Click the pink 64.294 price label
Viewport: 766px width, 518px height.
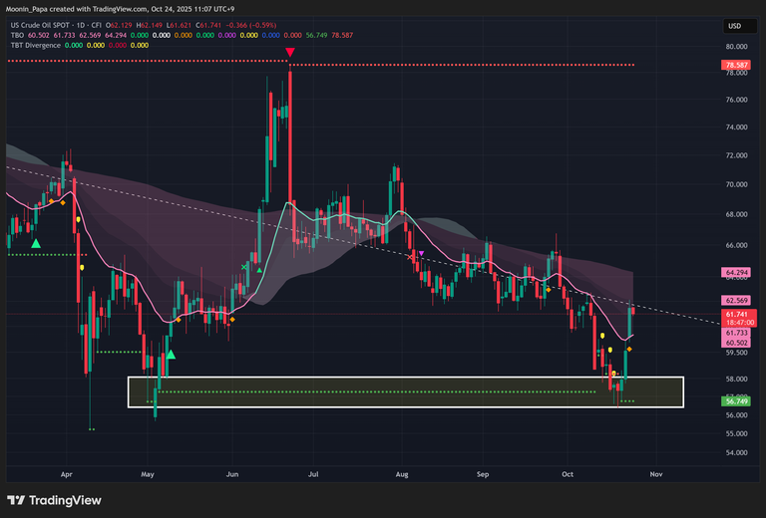(736, 272)
